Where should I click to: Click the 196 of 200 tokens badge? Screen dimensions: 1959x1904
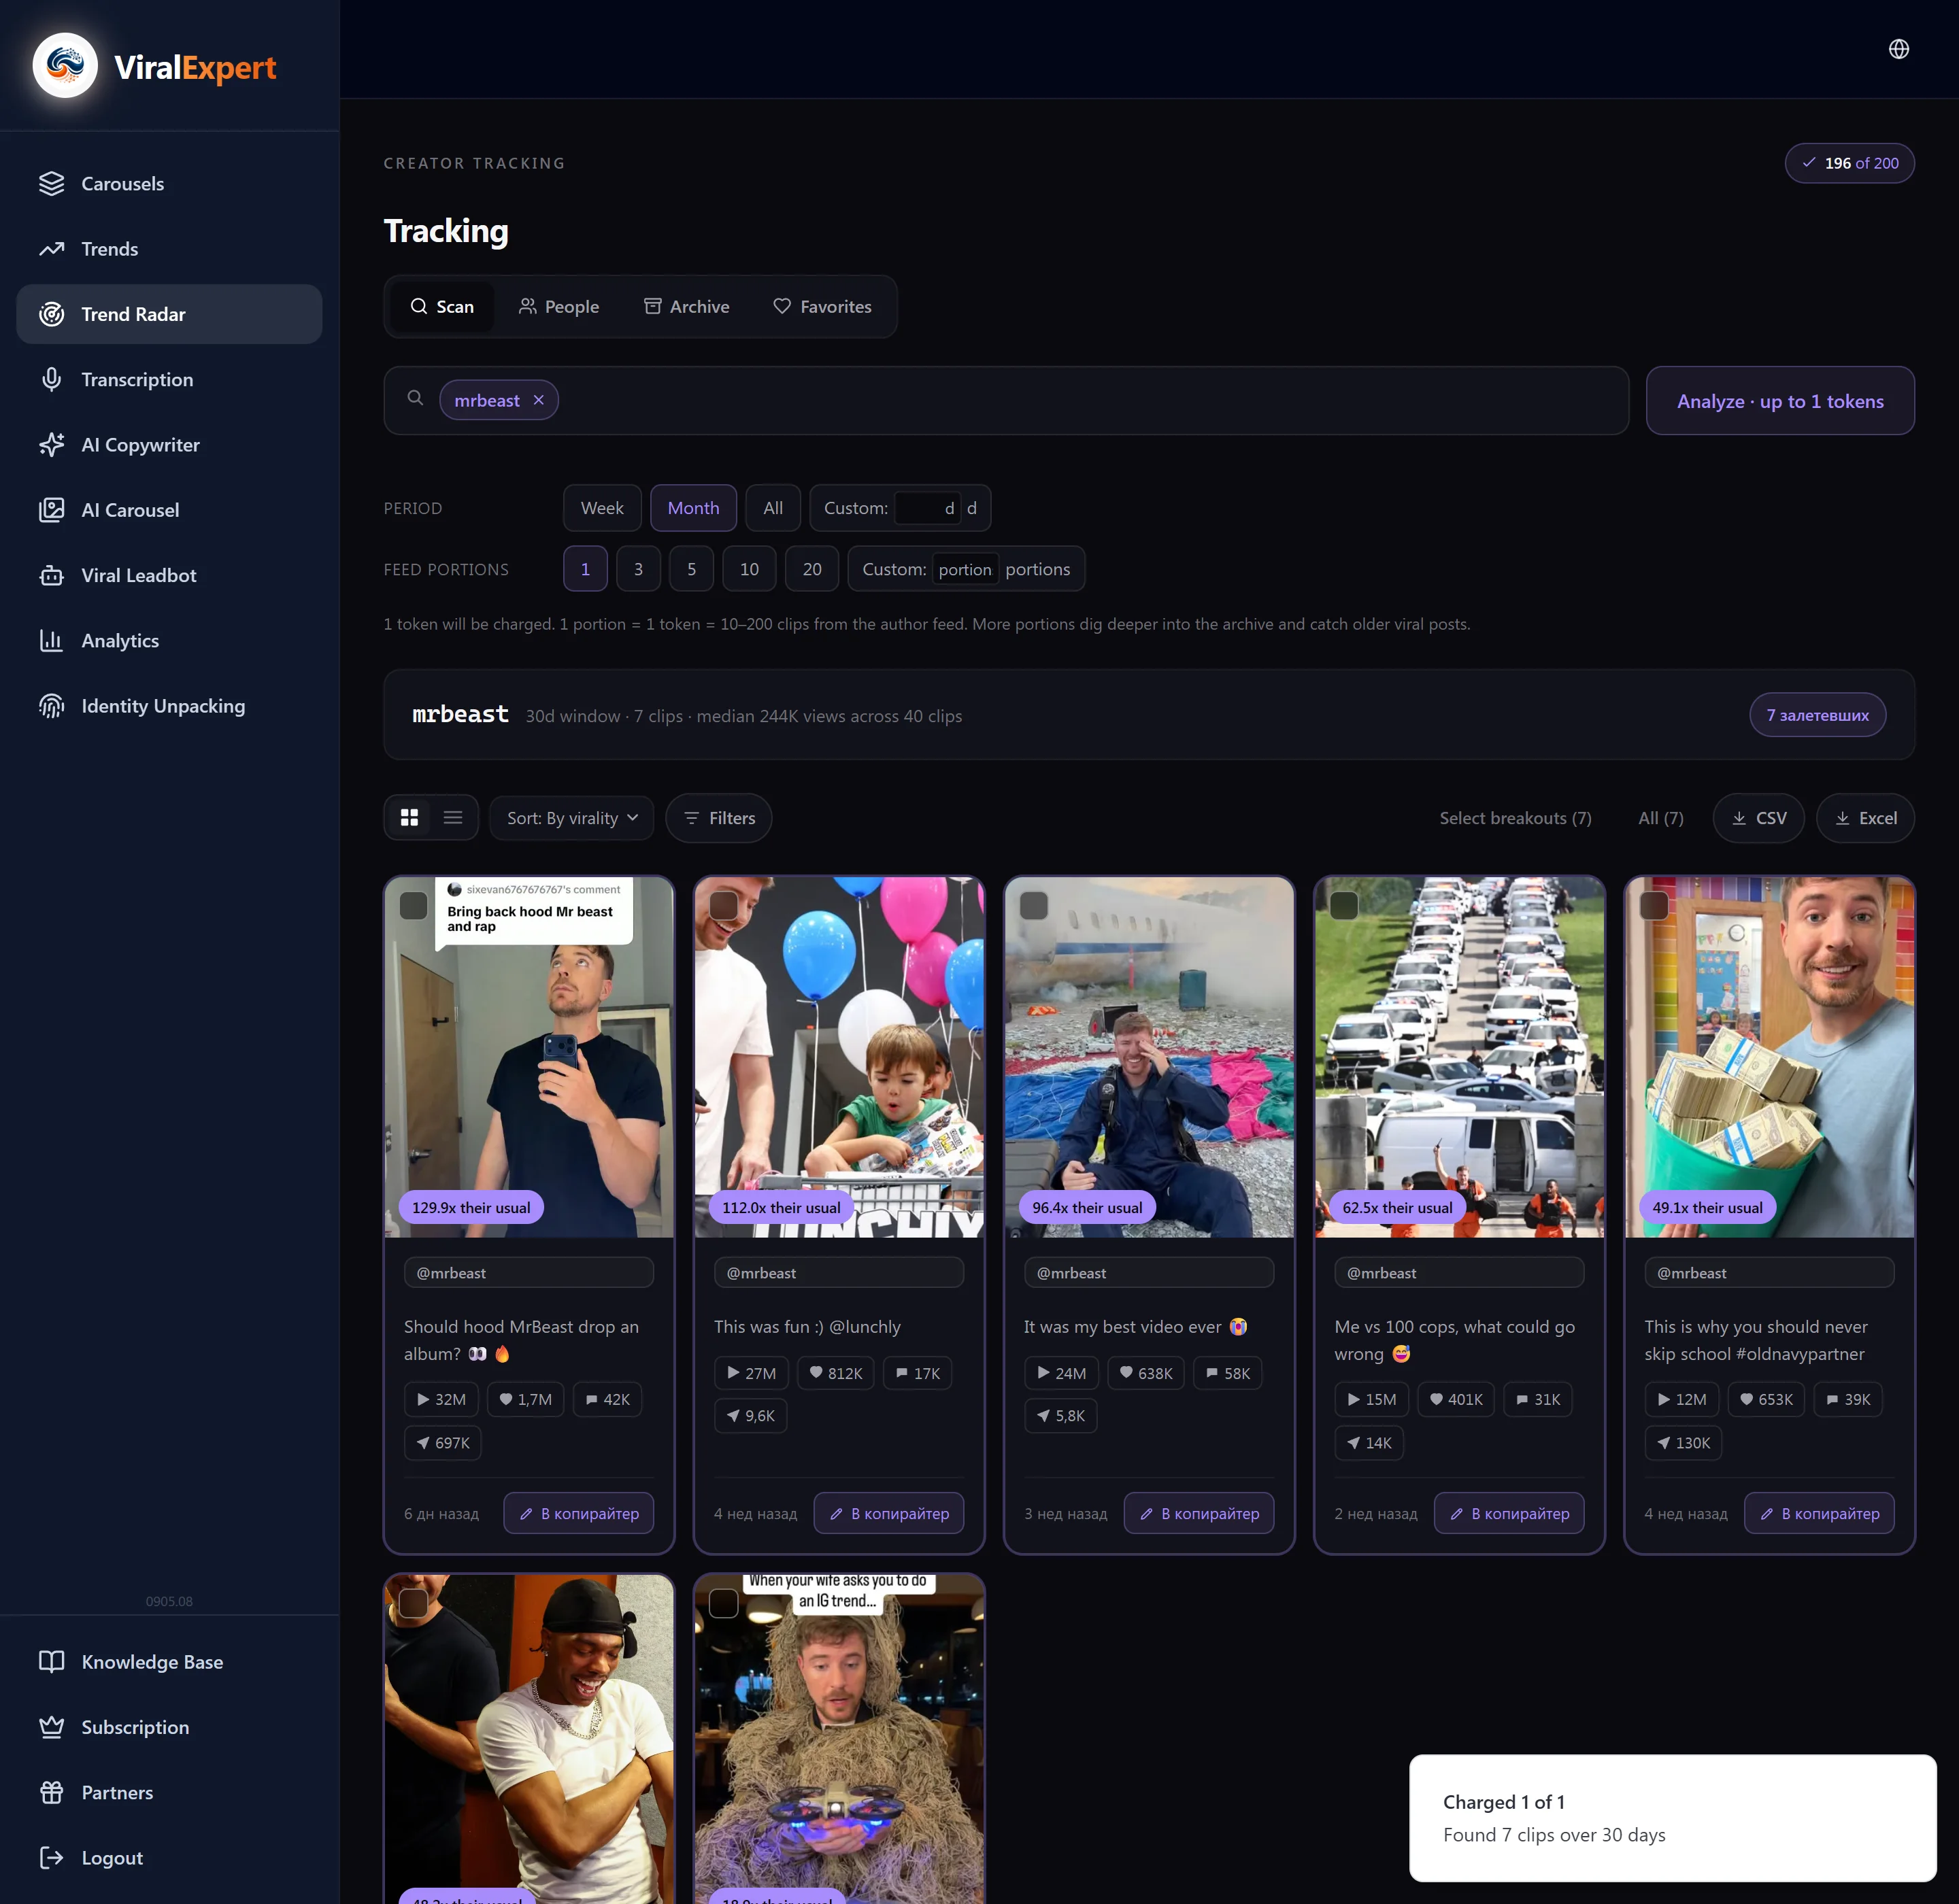coord(1850,163)
